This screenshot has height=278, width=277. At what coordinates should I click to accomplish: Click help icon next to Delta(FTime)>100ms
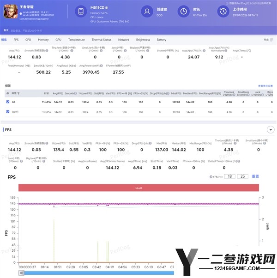tap(239, 161)
